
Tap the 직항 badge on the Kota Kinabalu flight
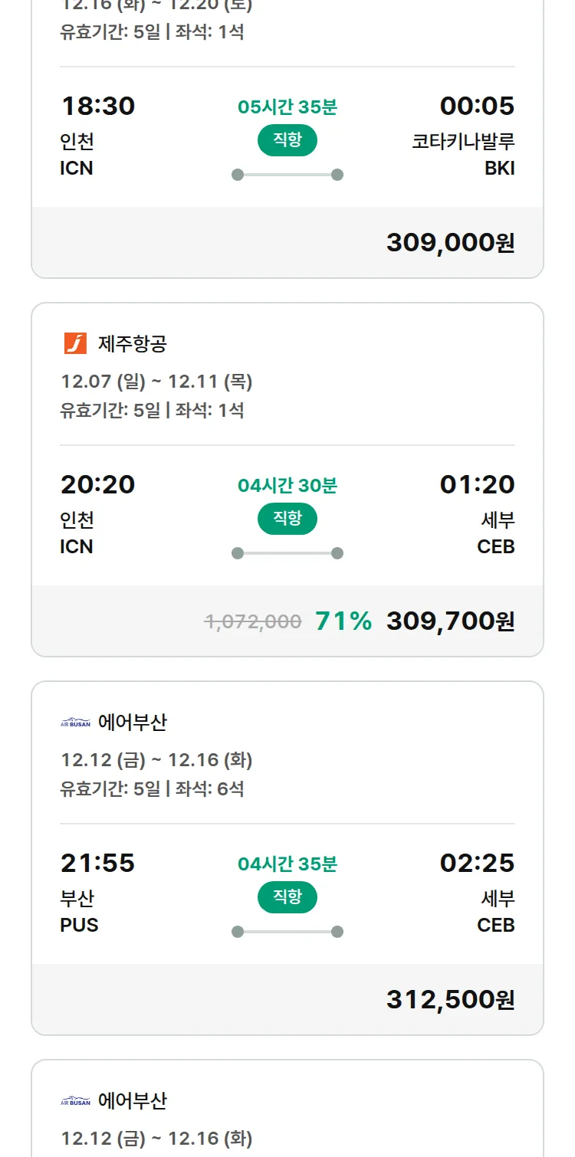(x=287, y=140)
